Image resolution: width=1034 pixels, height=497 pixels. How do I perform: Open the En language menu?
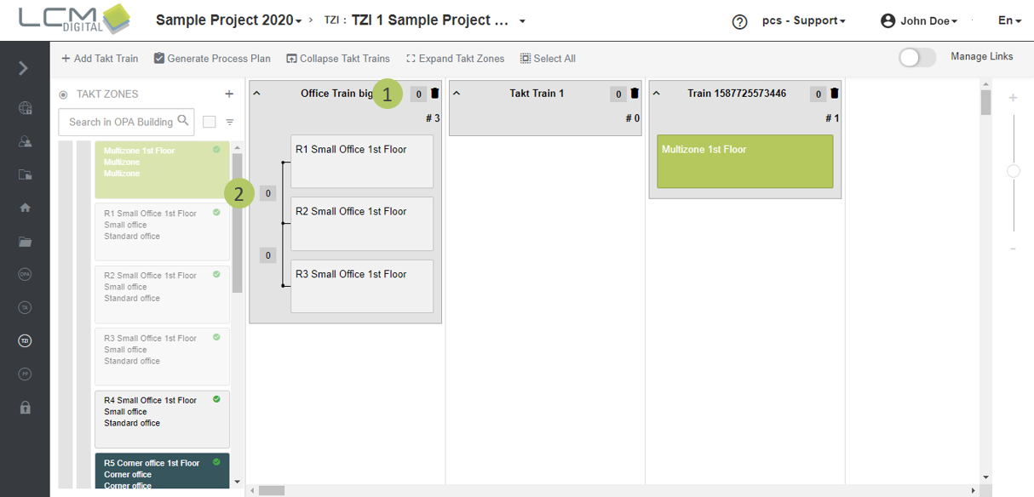point(1009,20)
